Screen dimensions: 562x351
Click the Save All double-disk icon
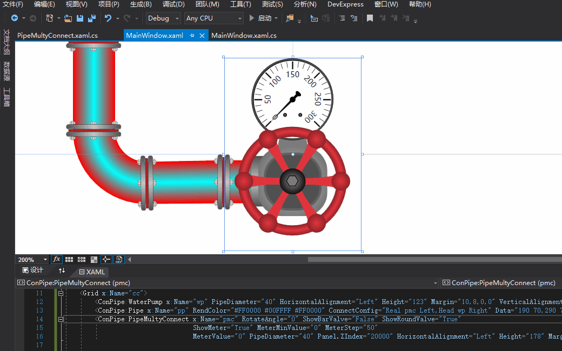pyautogui.click(x=92, y=18)
